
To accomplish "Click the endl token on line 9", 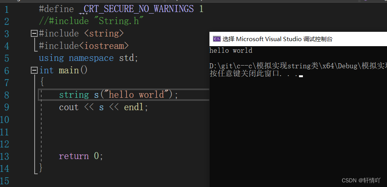I will pos(134,107).
